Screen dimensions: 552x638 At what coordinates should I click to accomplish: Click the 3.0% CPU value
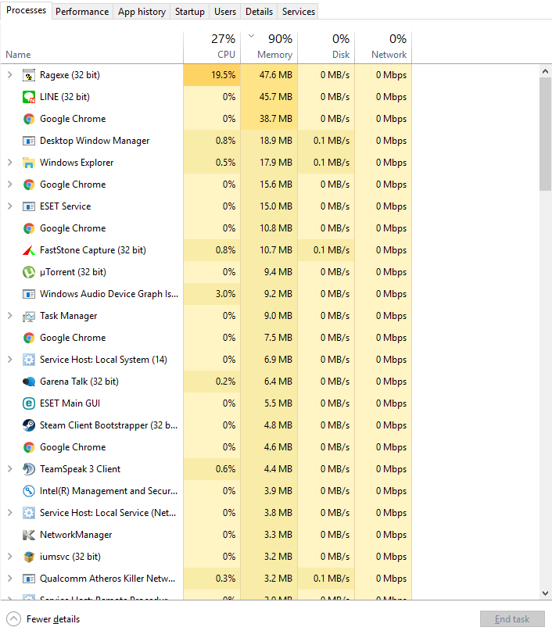click(x=212, y=294)
